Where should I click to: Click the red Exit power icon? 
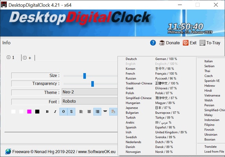click(185, 43)
